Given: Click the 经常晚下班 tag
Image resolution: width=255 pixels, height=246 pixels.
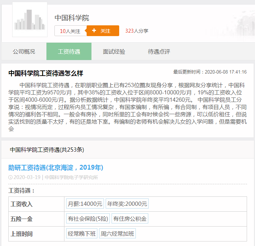Looking at the screenshot, I should tap(82, 234).
